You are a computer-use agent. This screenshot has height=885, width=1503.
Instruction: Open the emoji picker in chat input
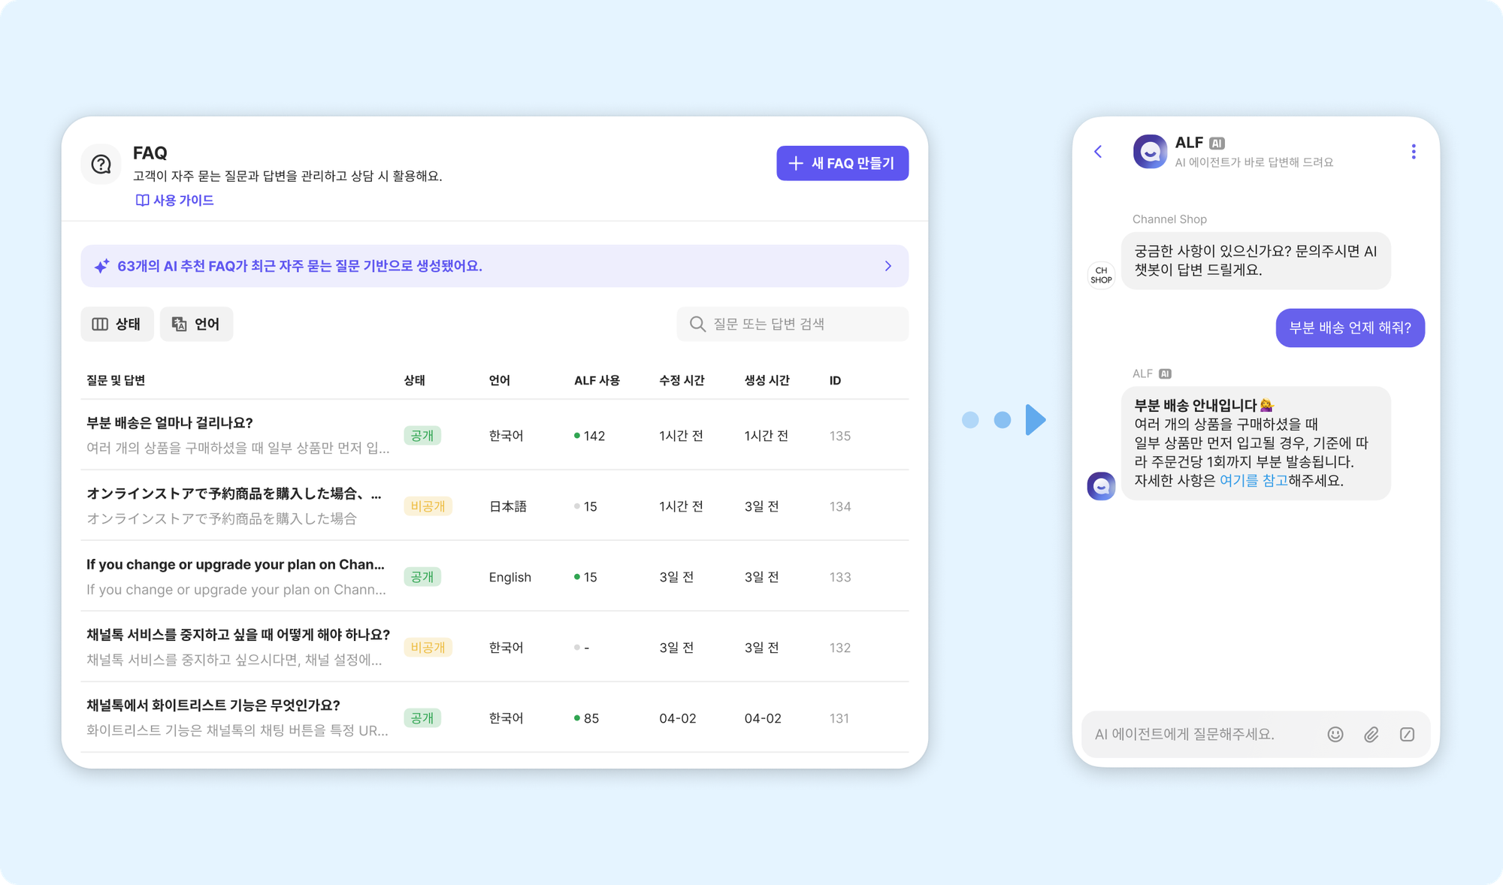pyautogui.click(x=1335, y=734)
